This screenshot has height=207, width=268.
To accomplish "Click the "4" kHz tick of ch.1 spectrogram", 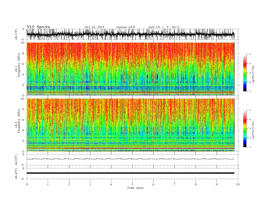I will coord(24,74).
